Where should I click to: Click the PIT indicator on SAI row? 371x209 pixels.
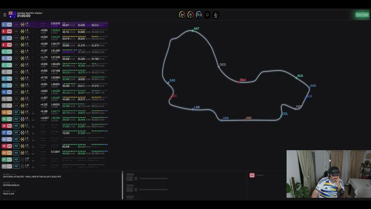pyautogui.click(x=16, y=133)
